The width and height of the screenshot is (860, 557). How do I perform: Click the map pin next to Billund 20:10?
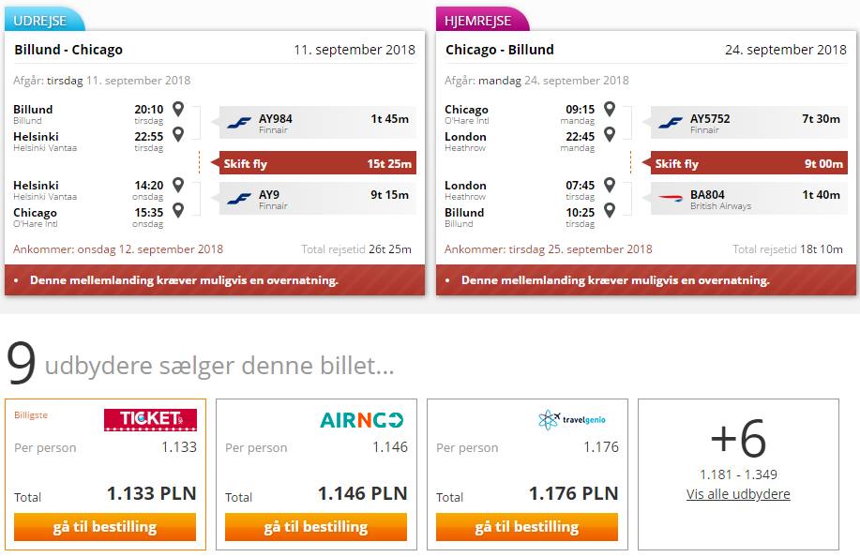[x=178, y=109]
